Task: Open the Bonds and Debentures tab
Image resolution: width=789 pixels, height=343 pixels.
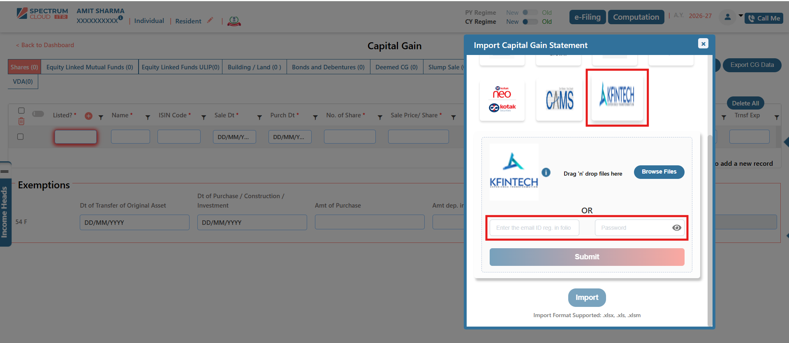Action: (x=328, y=67)
